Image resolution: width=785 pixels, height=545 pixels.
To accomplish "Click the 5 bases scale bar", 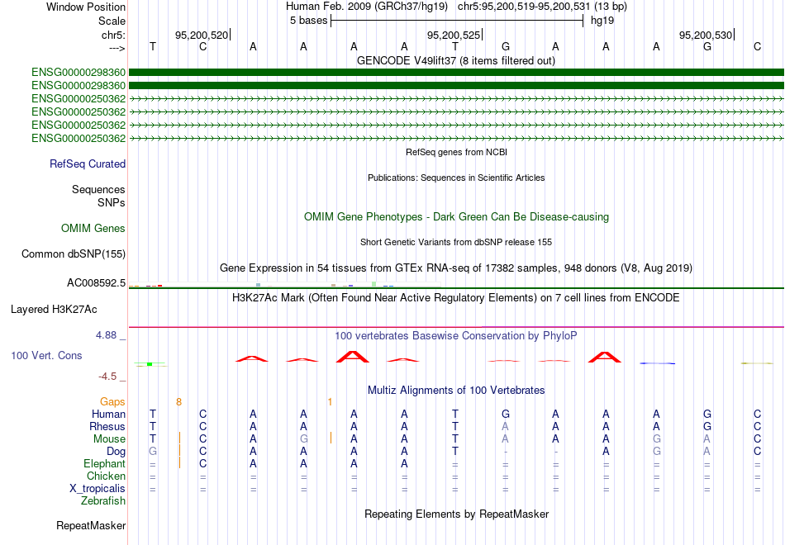I will 457,21.
